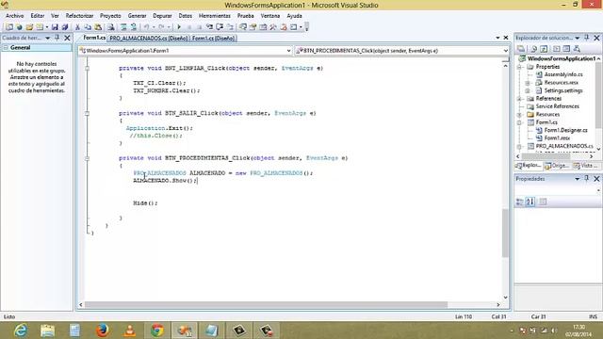Switch to the Vista tab below Solution Explorer
The height and width of the screenshot is (339, 603).
pos(586,166)
